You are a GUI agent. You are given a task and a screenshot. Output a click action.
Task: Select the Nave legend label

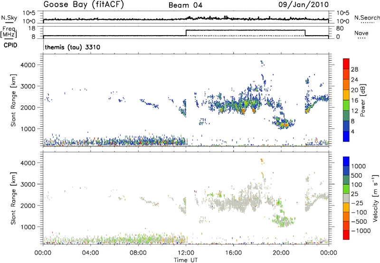pos(361,33)
